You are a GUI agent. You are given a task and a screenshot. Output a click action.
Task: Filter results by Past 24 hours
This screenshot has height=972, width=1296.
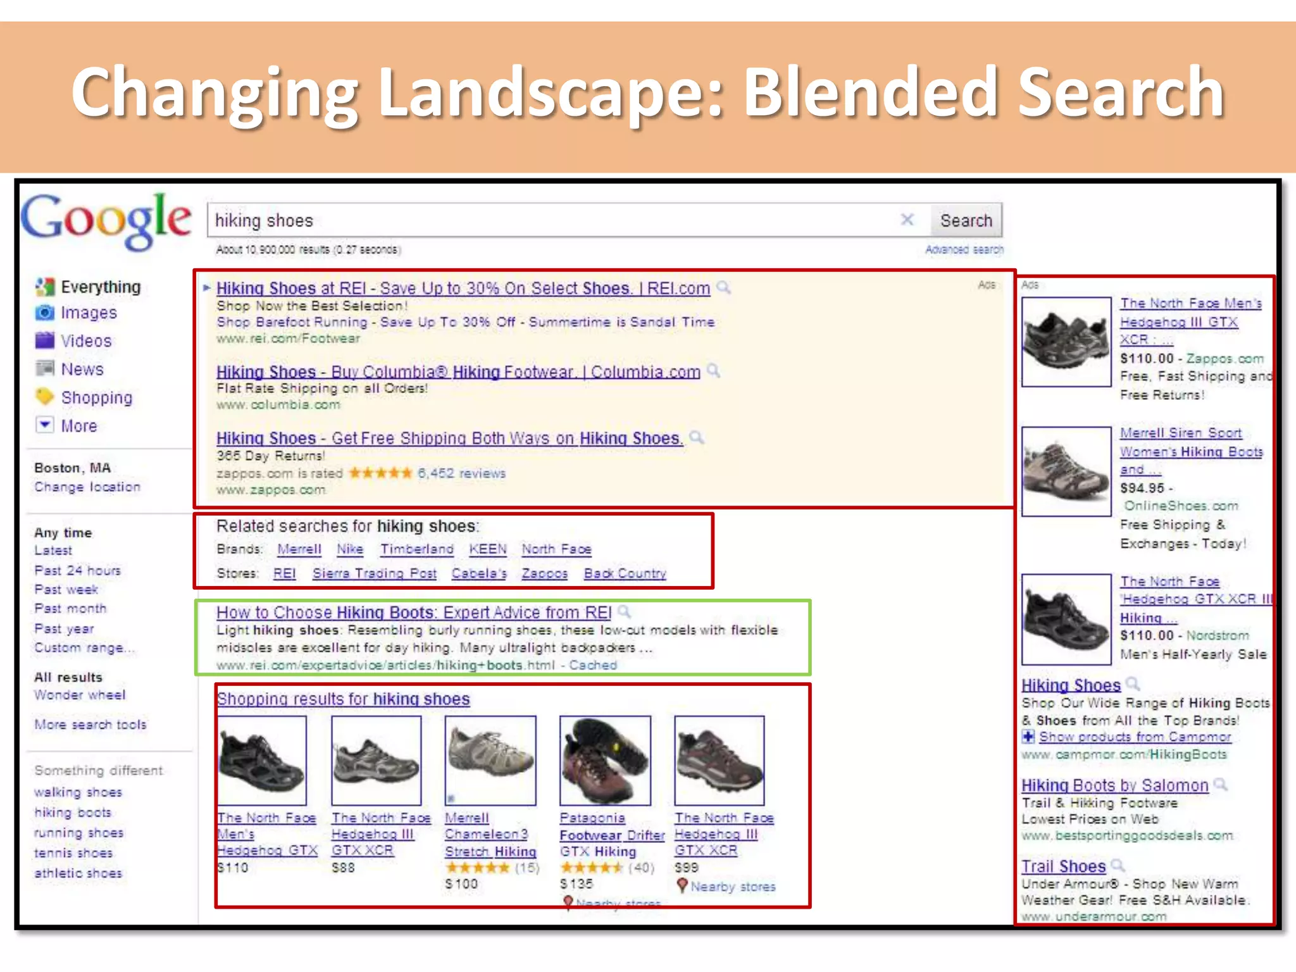[77, 570]
